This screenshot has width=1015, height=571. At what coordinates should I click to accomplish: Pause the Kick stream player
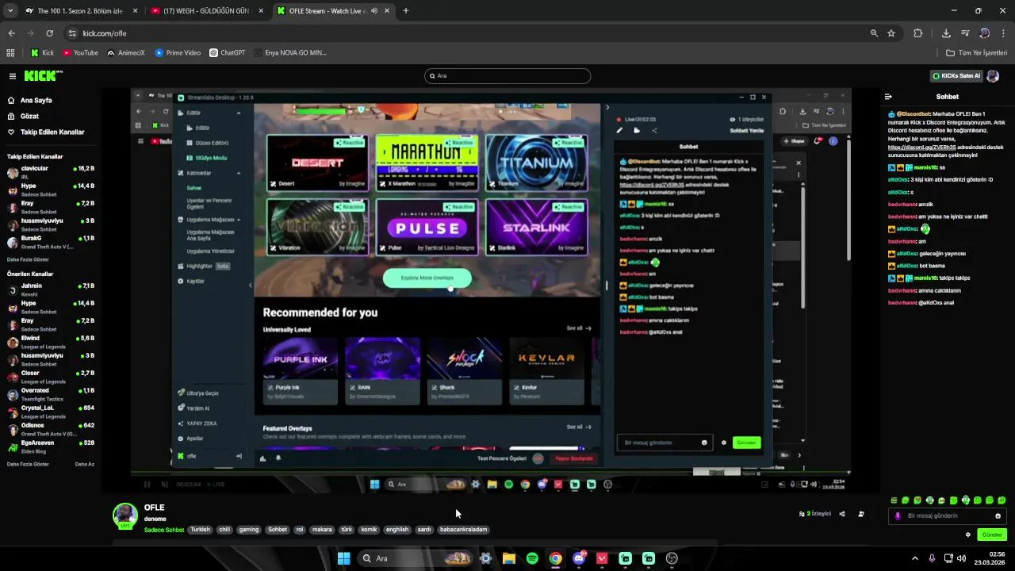(x=147, y=484)
